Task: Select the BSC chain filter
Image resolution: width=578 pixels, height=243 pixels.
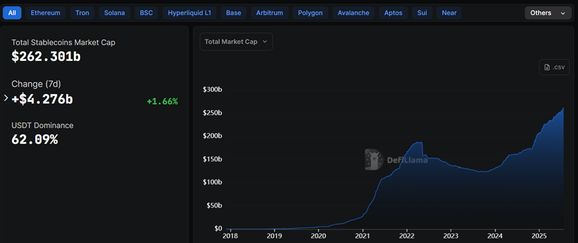Action: [x=146, y=12]
